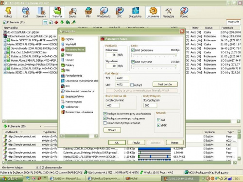
Task: Select IRC in settings list
Action: pos(68,86)
